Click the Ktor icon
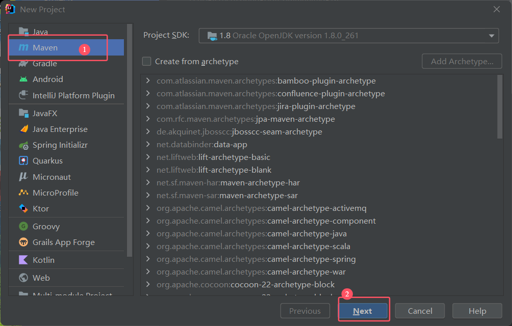512x326 pixels. click(23, 208)
